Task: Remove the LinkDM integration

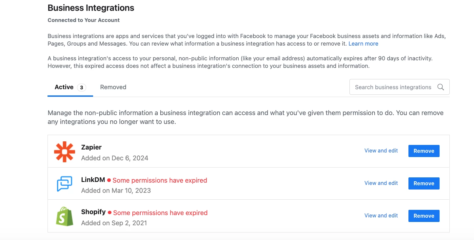Action: [424, 184]
